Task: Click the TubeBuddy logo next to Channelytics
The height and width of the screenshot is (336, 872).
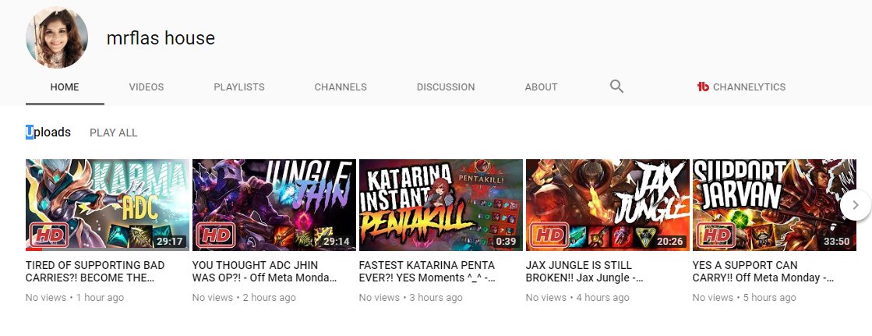Action: point(703,87)
